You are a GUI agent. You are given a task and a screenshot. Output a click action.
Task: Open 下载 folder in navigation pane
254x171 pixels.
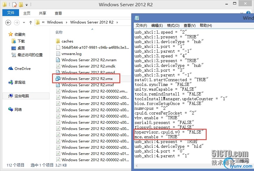21,41
